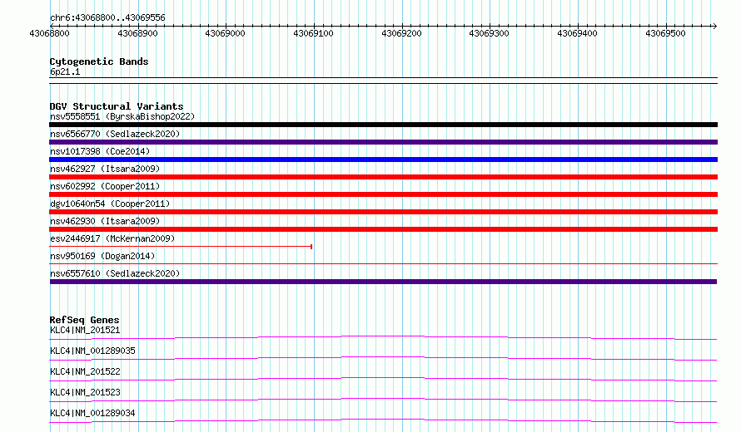The height and width of the screenshot is (432, 741).
Task: Select the KLC4|NM_201523 transcript line
Action: 383,400
